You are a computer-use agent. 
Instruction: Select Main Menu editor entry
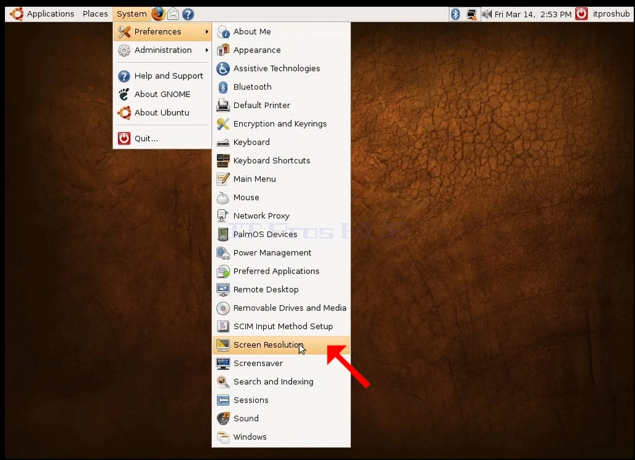pos(281,179)
